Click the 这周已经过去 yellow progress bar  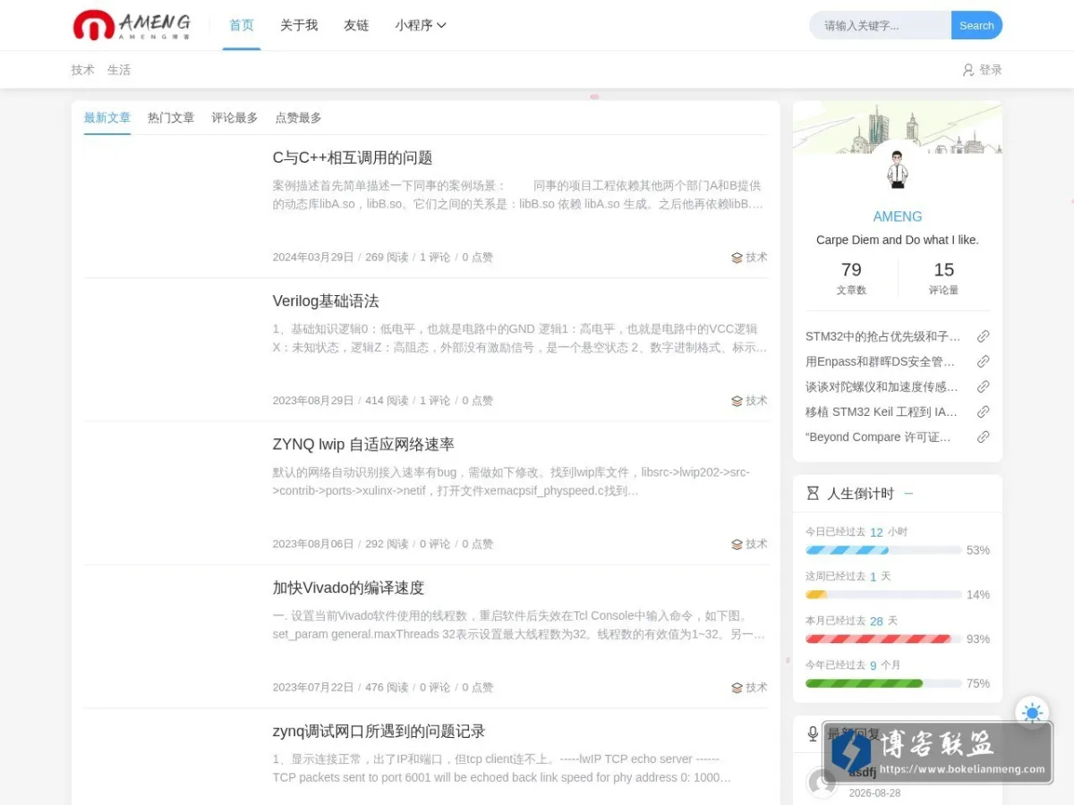(883, 595)
